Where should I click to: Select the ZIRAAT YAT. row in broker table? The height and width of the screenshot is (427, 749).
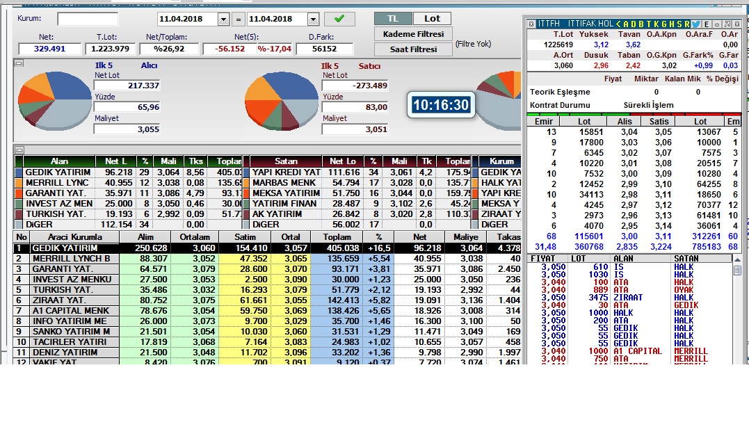267,300
